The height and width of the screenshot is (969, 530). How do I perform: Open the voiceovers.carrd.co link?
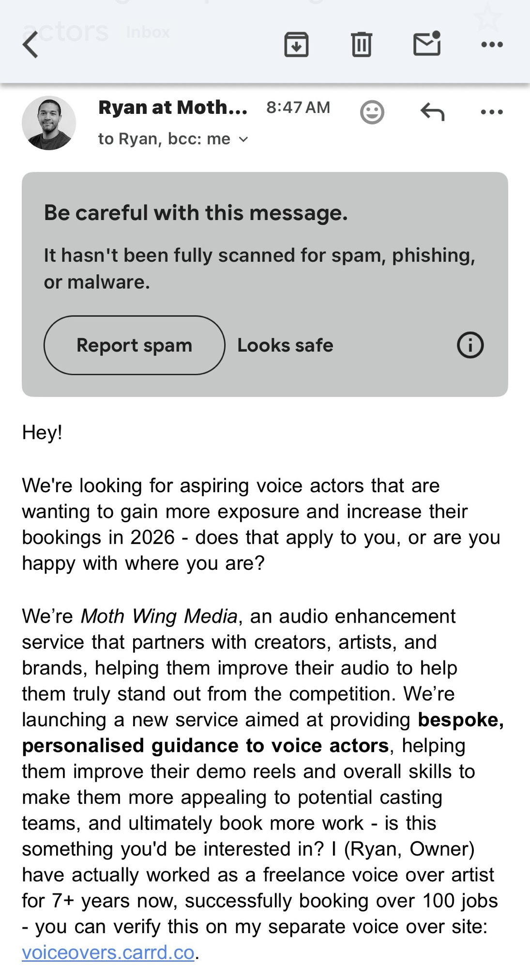(x=108, y=953)
